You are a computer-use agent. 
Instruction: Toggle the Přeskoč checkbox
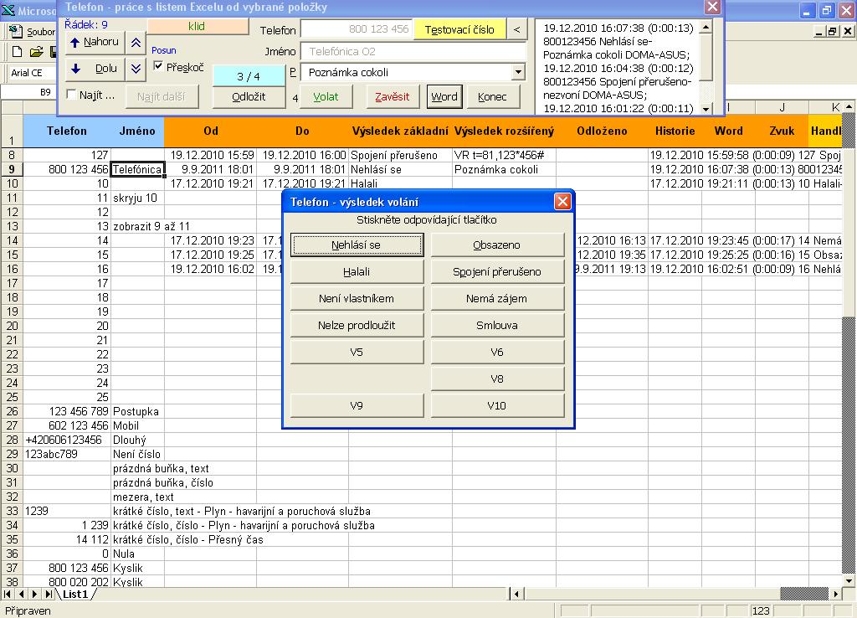tap(158, 67)
